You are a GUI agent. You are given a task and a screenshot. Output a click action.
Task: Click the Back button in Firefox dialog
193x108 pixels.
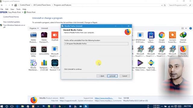(x=102, y=76)
